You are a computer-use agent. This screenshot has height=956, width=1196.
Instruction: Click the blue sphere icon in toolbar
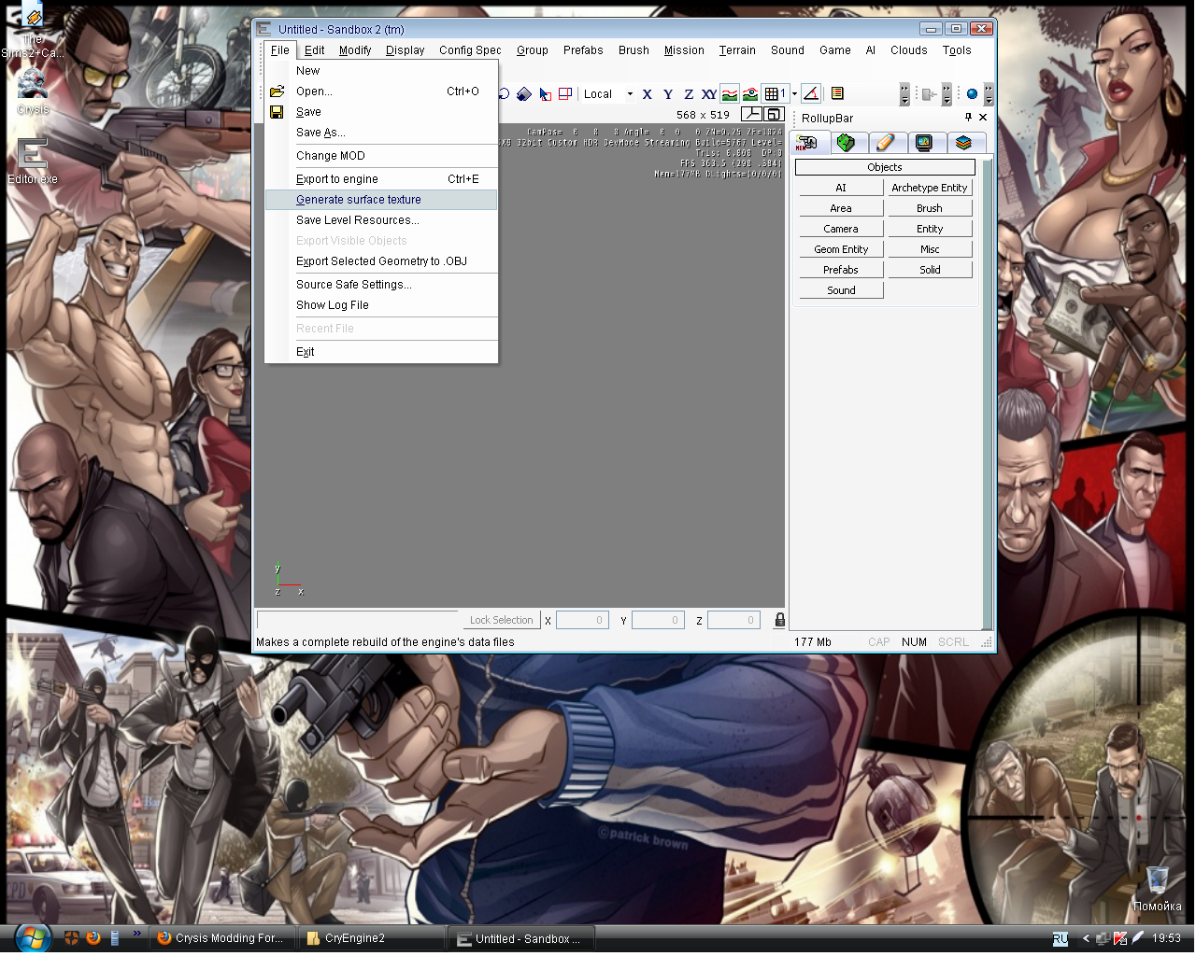(x=972, y=94)
